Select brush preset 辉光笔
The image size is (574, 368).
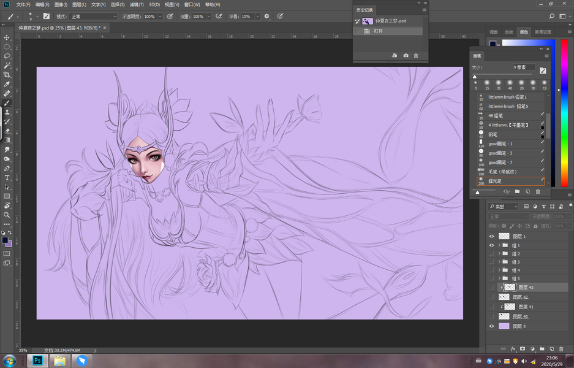coord(511,181)
